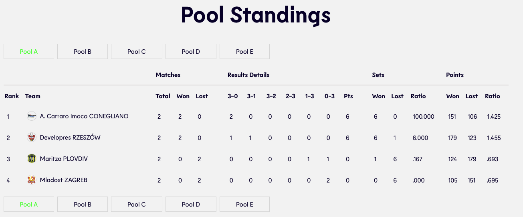Open the Maritza PLOVDIV team link
This screenshot has width=523, height=217.
pyautogui.click(x=64, y=159)
